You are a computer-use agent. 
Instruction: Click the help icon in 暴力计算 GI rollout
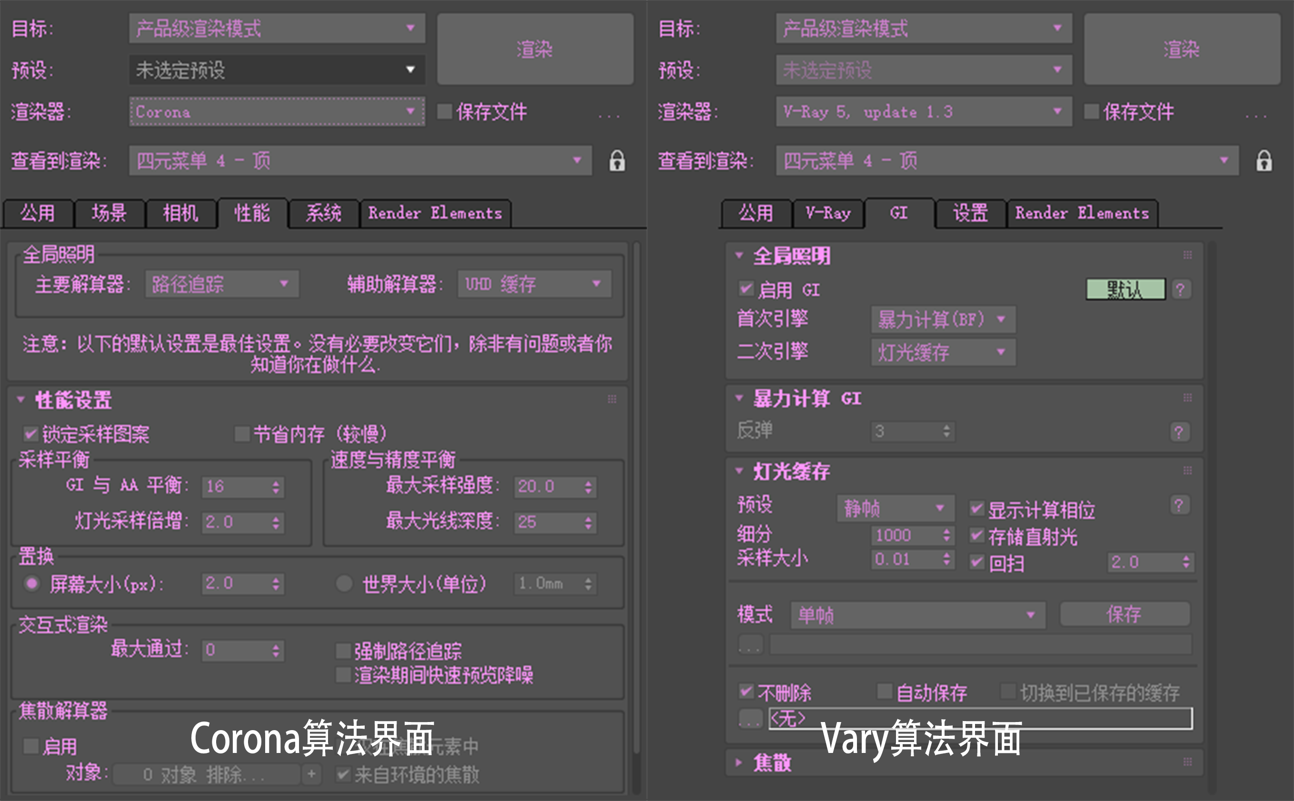pos(1179,432)
